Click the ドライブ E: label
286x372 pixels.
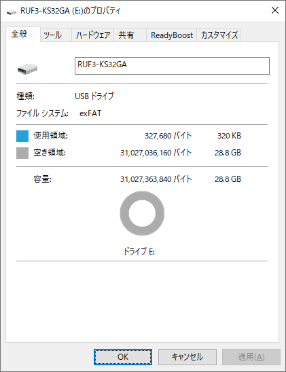(x=139, y=251)
